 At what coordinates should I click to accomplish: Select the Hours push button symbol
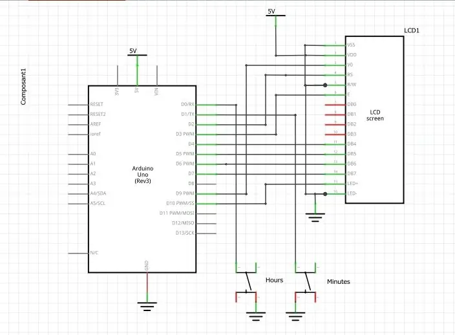pyautogui.click(x=246, y=282)
